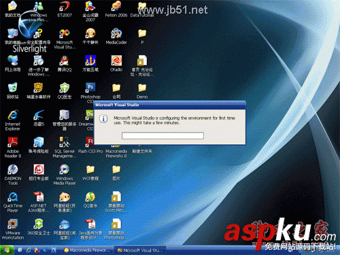
Task: Open the 千千静听 music player icon
Action: tap(90, 33)
